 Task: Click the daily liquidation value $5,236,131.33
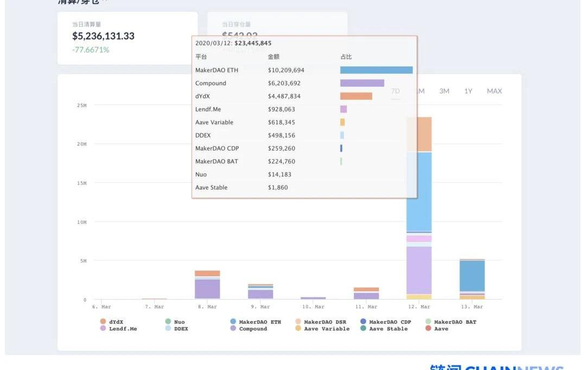pyautogui.click(x=103, y=36)
